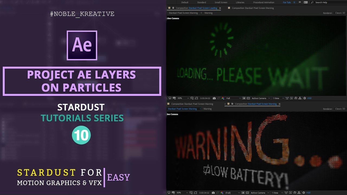Take snapshot in top viewer footer
The width and height of the screenshot is (347, 195).
[x=214, y=98]
